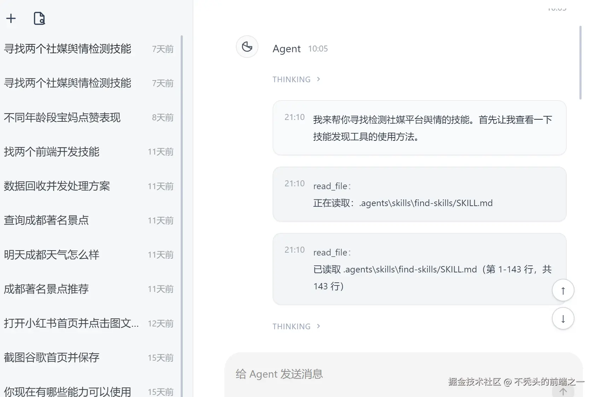Screen dimensions: 595x397
Task: Click the card 正在读取 find-skills/SKILL.md
Action: [x=419, y=194]
